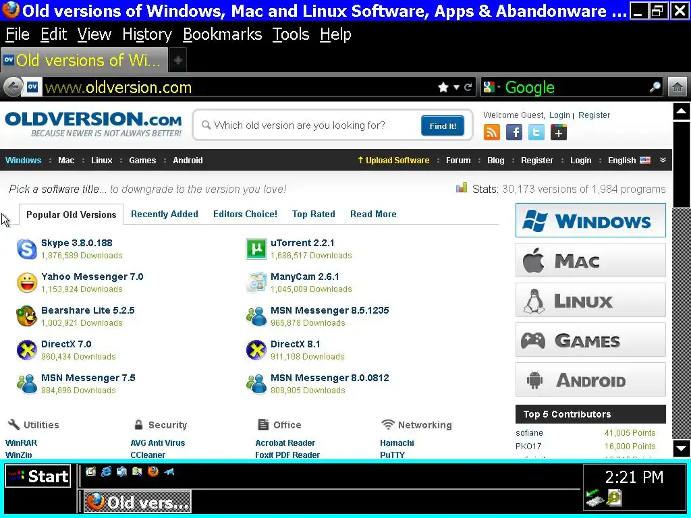The image size is (691, 518).
Task: Click the OLDVERSION.COM site logo
Action: pyautogui.click(x=93, y=124)
